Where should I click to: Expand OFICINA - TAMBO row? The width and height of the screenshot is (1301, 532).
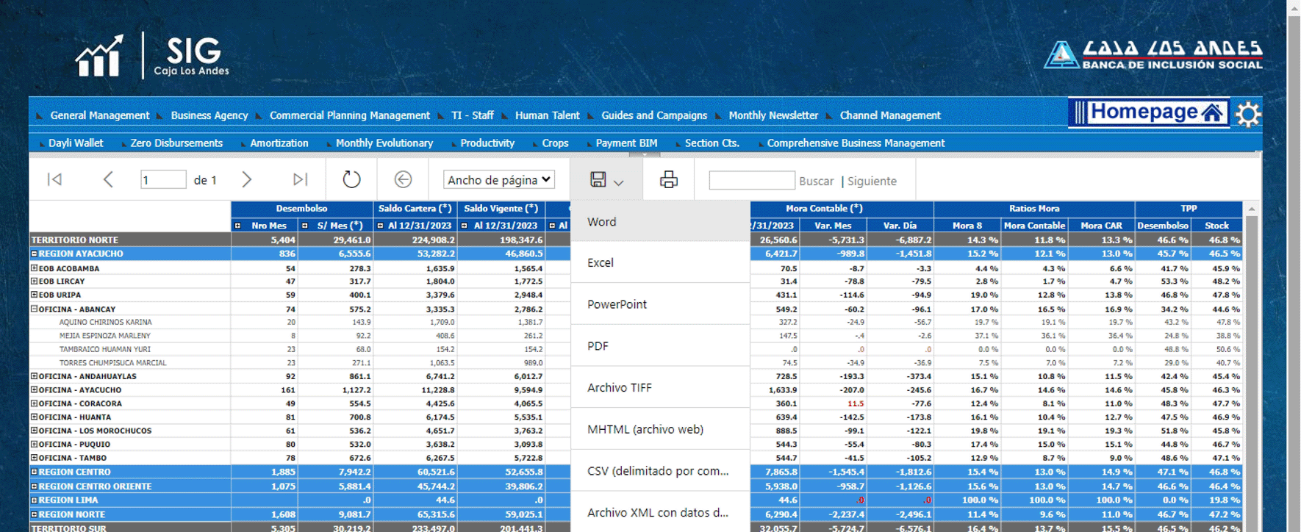(34, 457)
